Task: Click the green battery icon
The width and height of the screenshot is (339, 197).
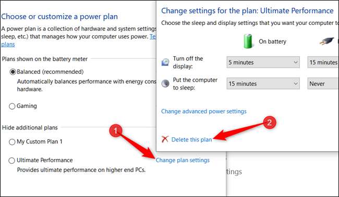Action: click(248, 41)
